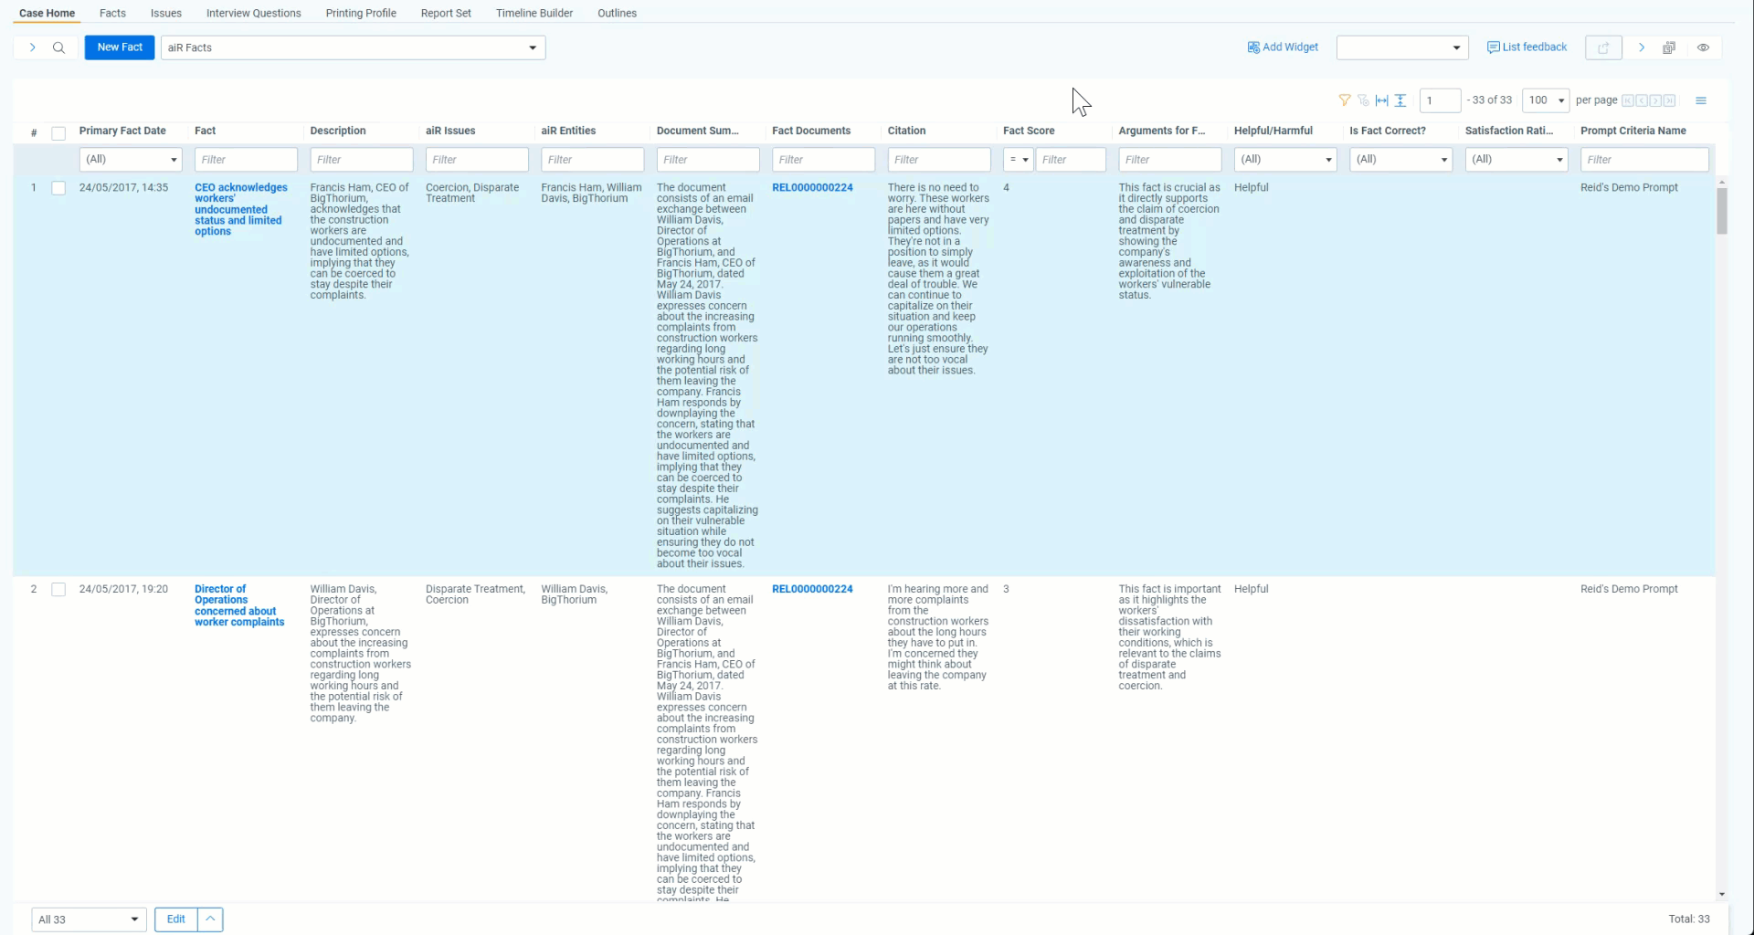
Task: Go to next page pagination icon
Action: click(1655, 100)
